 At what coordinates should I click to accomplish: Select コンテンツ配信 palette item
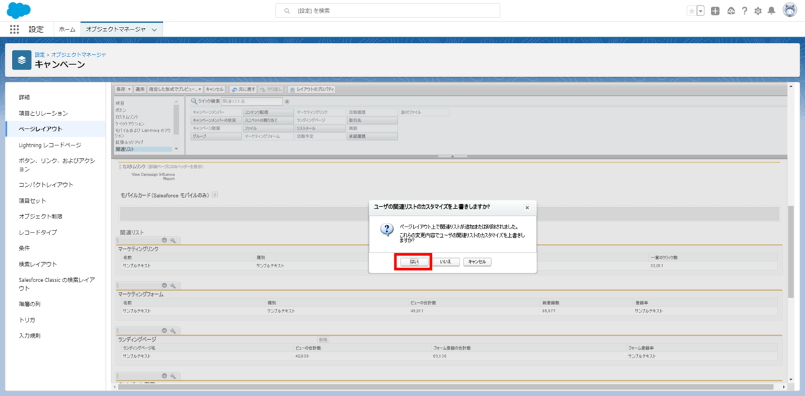pyautogui.click(x=268, y=112)
